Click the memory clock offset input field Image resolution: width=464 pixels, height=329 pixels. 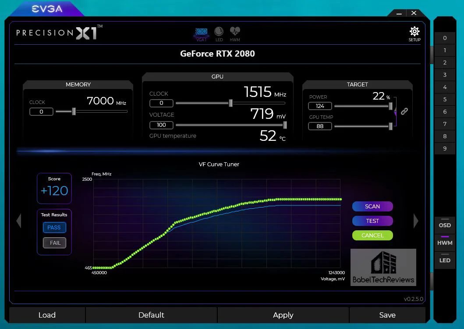tap(42, 112)
